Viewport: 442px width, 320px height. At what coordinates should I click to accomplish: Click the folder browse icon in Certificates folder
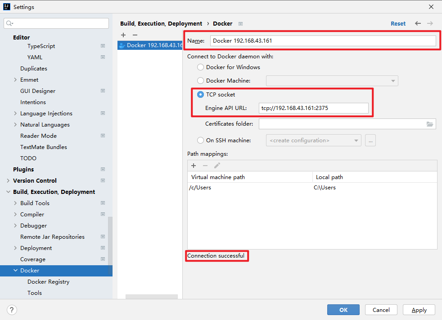429,124
